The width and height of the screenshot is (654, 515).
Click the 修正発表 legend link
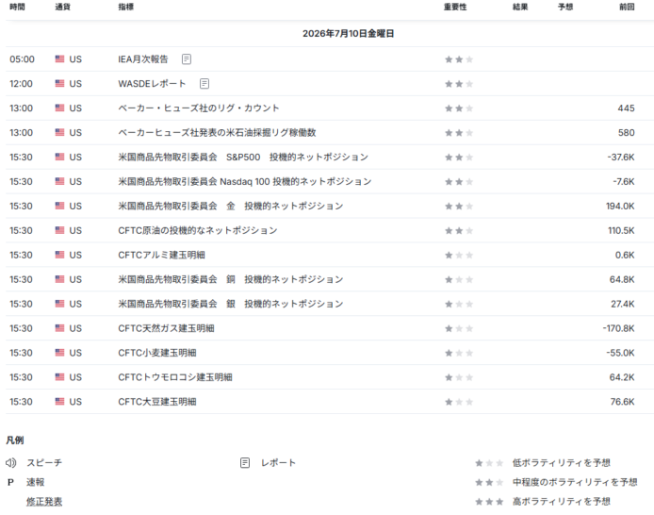pyautogui.click(x=44, y=502)
